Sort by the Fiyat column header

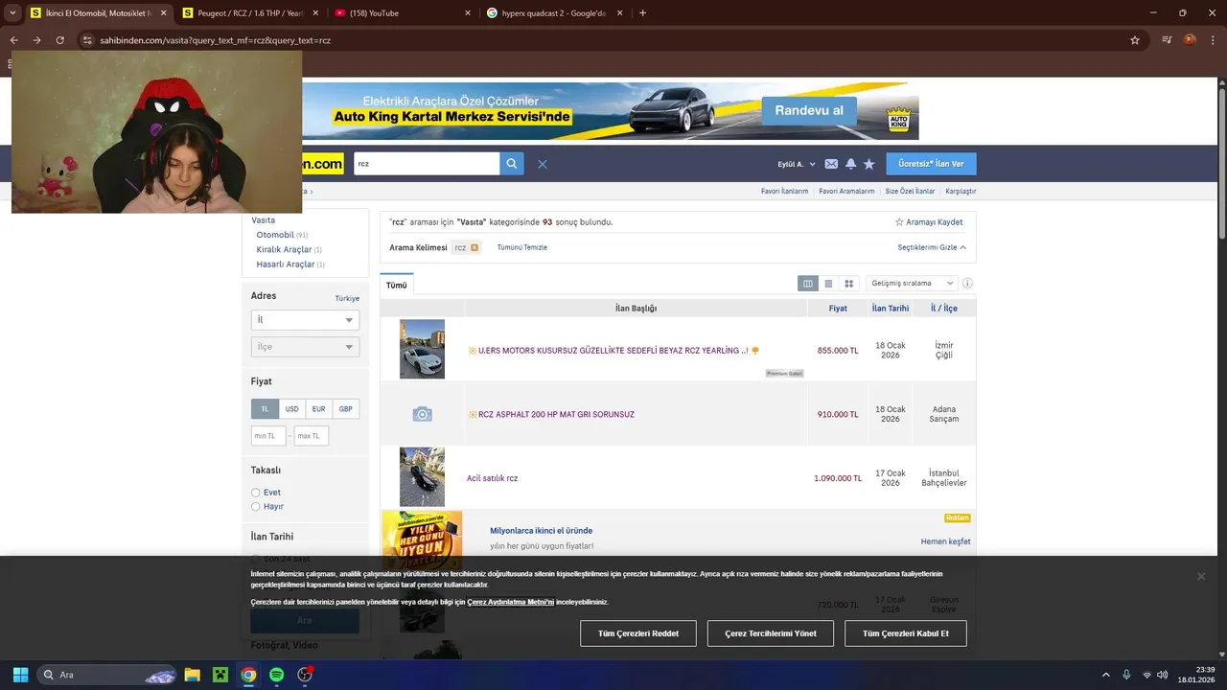point(838,309)
